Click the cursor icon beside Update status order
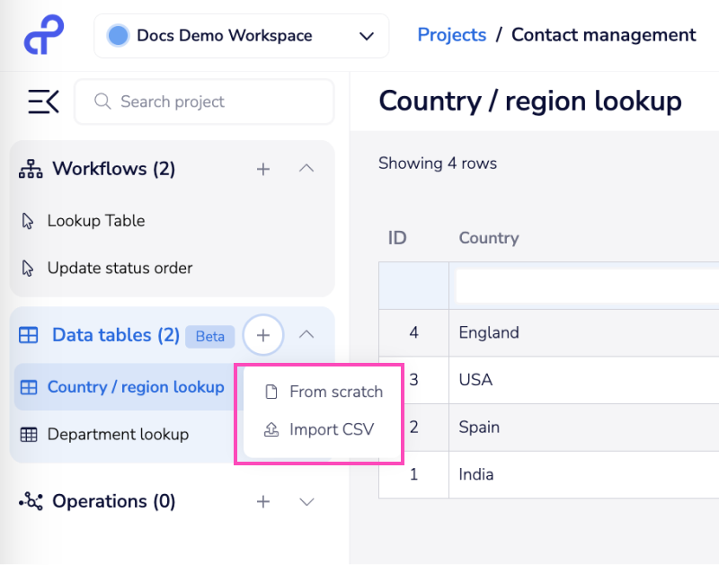Image resolution: width=719 pixels, height=565 pixels. click(28, 268)
